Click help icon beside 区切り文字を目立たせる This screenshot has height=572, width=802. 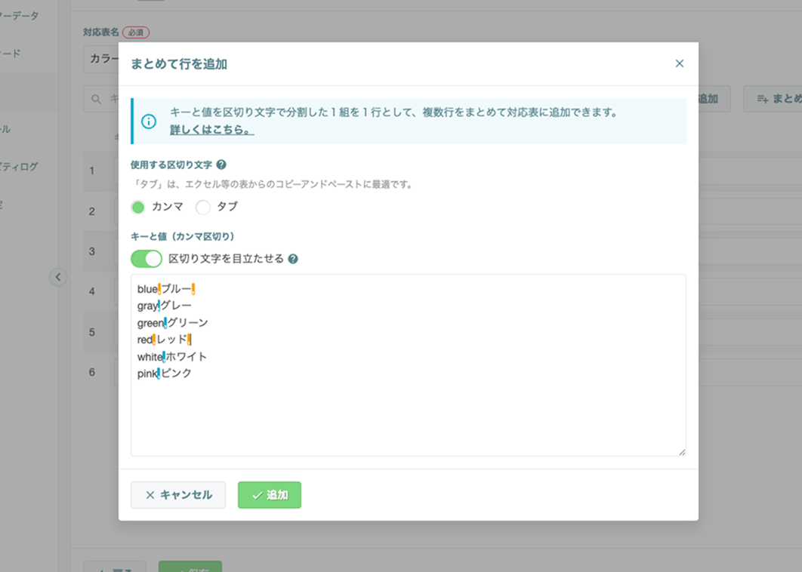(x=293, y=259)
